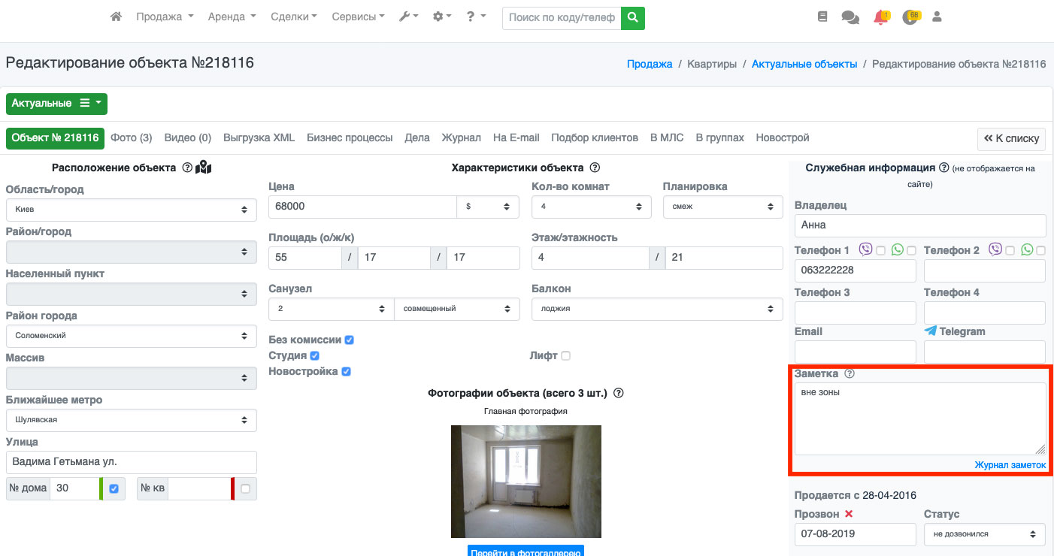Open the Статус dropdown
1054x556 pixels.
[x=984, y=534]
